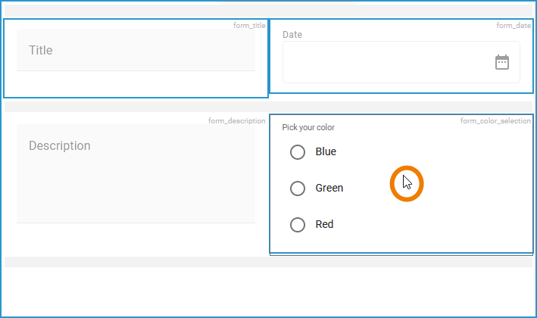Select the form_description tag label
This screenshot has height=318, width=537.
click(x=237, y=121)
